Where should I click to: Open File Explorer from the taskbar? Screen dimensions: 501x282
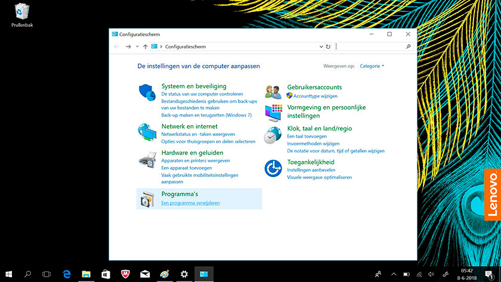[86, 274]
